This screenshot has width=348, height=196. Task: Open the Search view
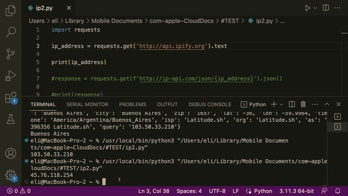click(x=10, y=33)
